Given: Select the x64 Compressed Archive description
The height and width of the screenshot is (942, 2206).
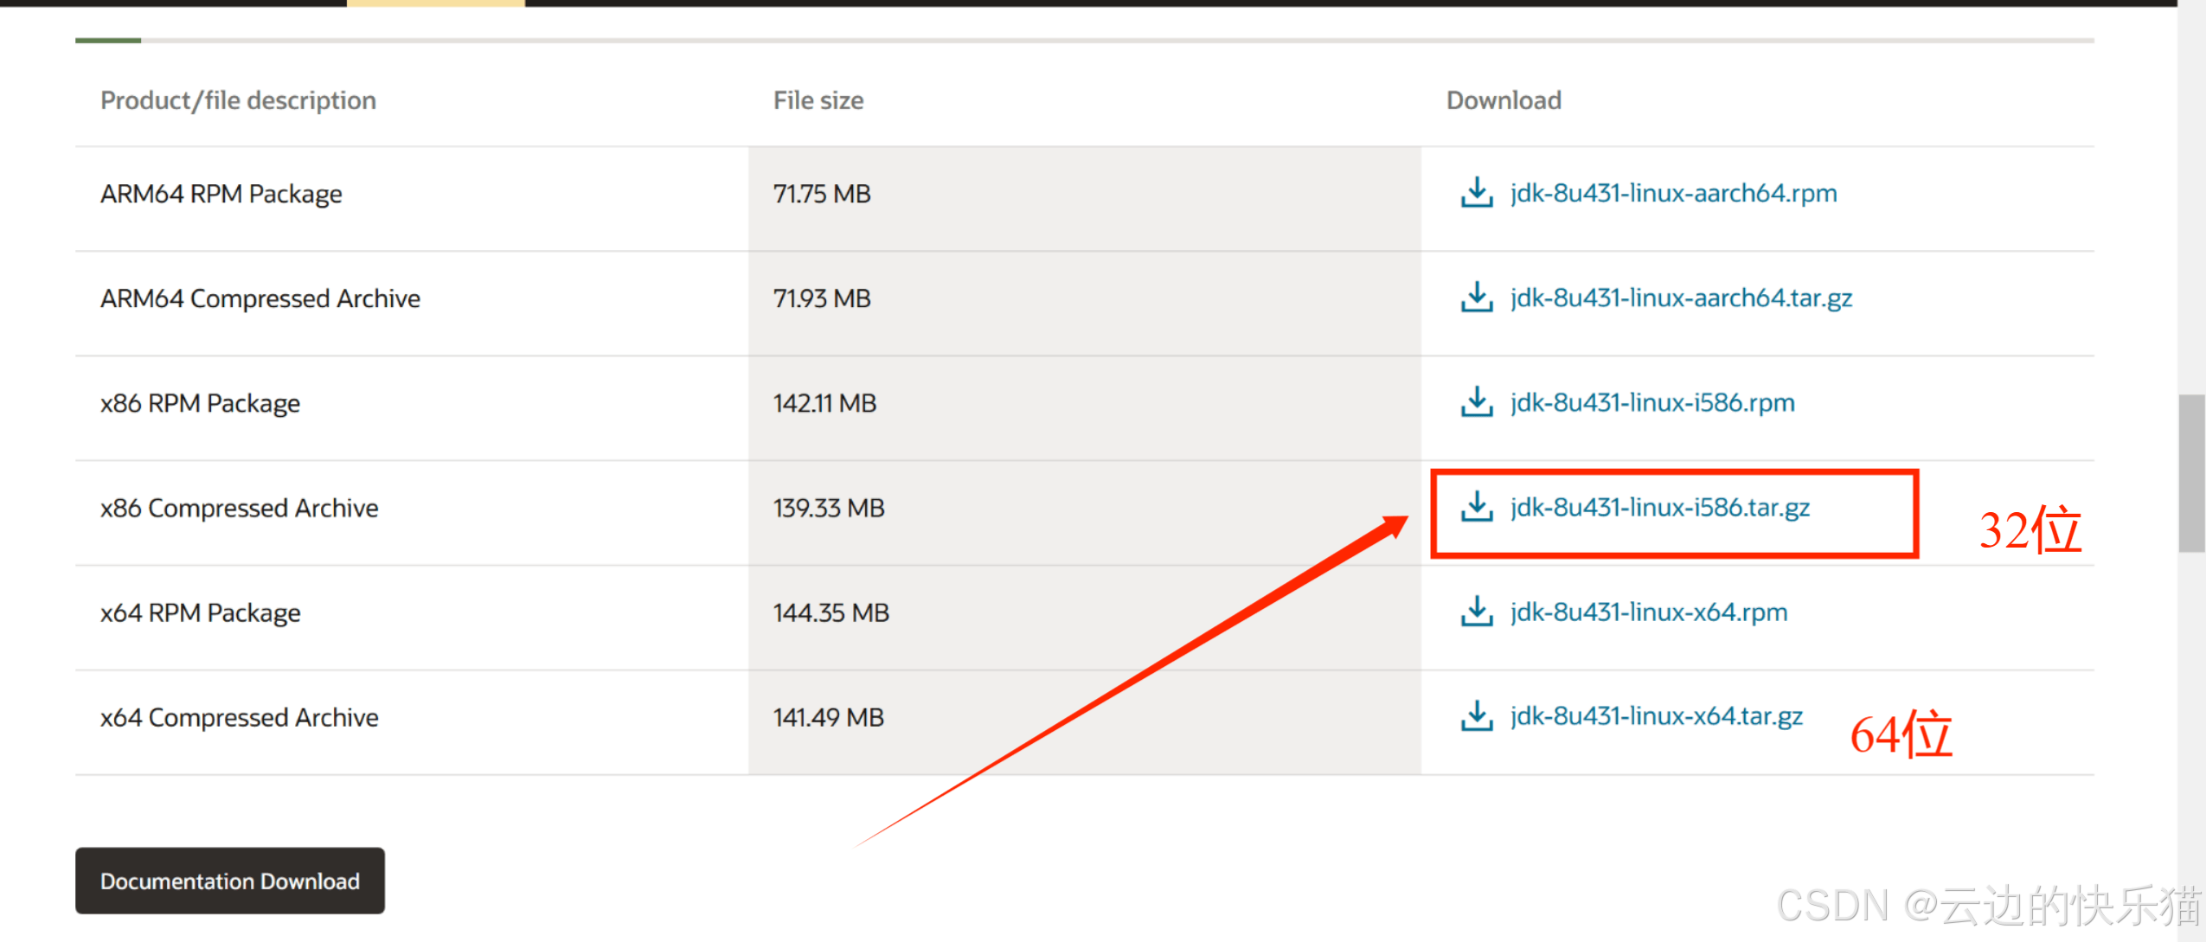Looking at the screenshot, I should (x=240, y=717).
